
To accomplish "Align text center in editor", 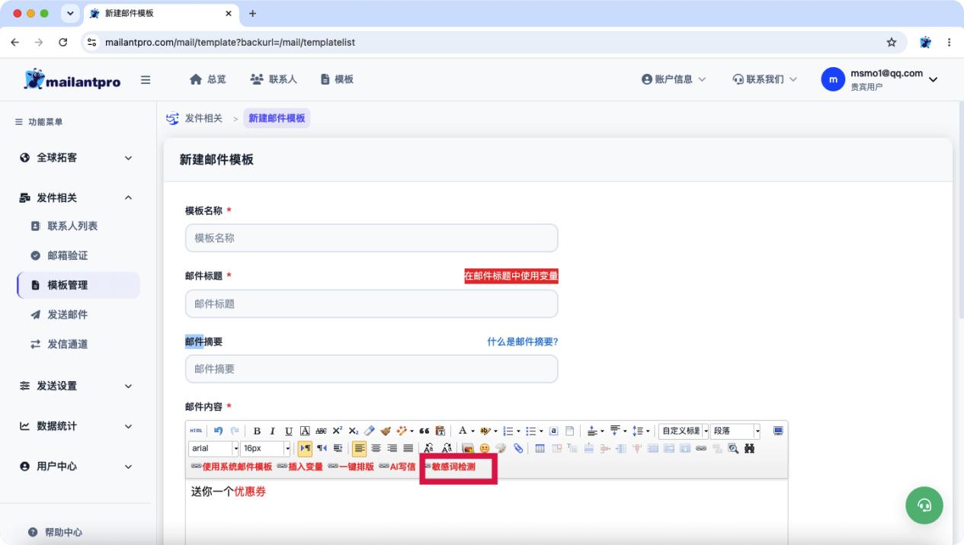I will point(376,448).
